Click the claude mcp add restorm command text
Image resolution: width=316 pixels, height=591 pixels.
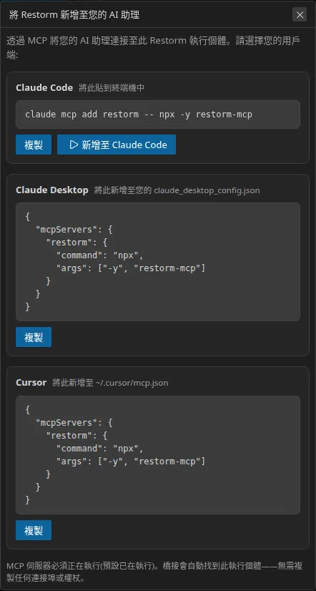coord(139,114)
